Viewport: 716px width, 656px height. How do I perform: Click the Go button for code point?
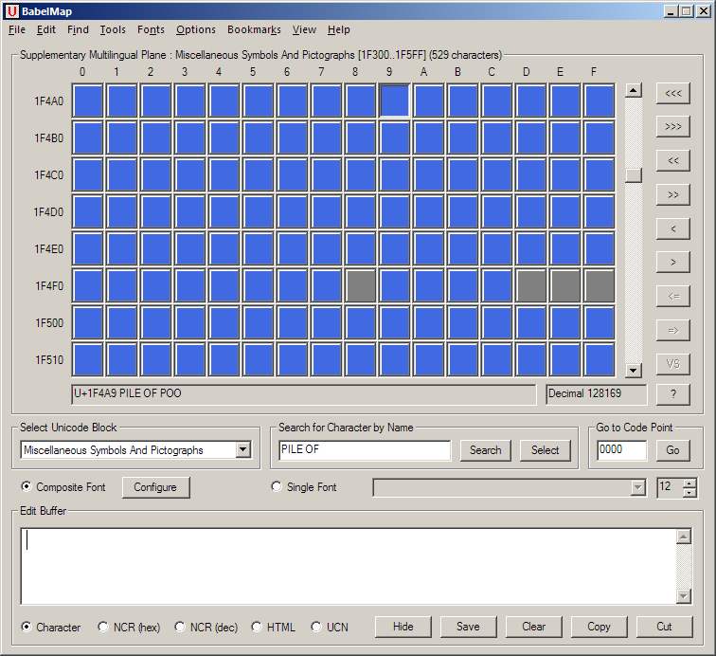pos(672,450)
